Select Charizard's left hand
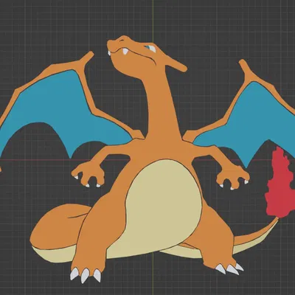The image size is (295, 295). point(88,173)
